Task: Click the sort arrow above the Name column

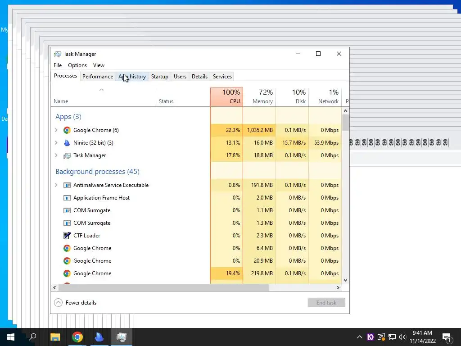Action: [101, 90]
